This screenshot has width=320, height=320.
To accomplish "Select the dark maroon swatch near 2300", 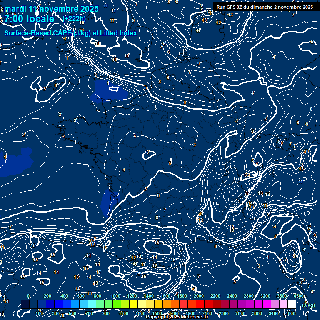I will [225, 304].
